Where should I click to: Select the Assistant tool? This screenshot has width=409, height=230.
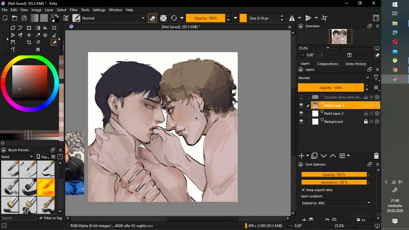pyautogui.click(x=54, y=28)
